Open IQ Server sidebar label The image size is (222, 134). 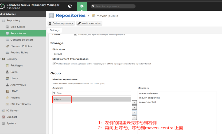[x=12, y=111]
